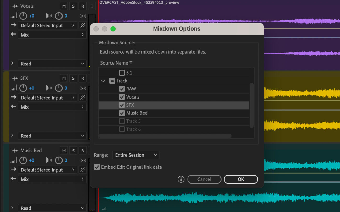The image size is (340, 212).
Task: Cancel the Mixdown Options dialog
Action: pos(204,179)
